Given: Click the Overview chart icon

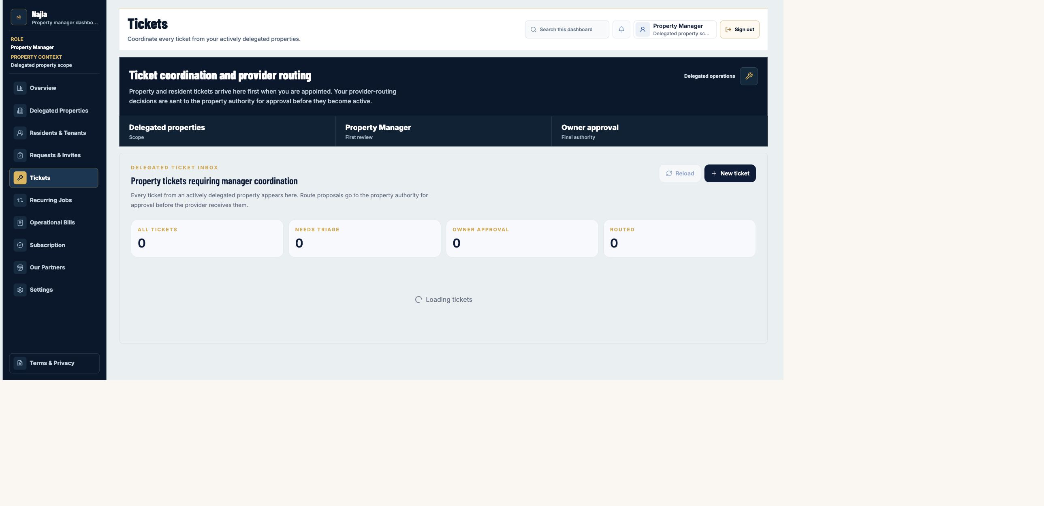Looking at the screenshot, I should pos(20,88).
